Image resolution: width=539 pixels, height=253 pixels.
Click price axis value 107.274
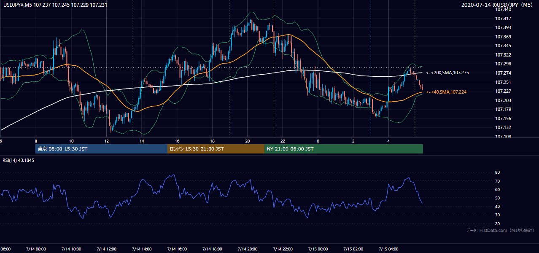coord(503,73)
